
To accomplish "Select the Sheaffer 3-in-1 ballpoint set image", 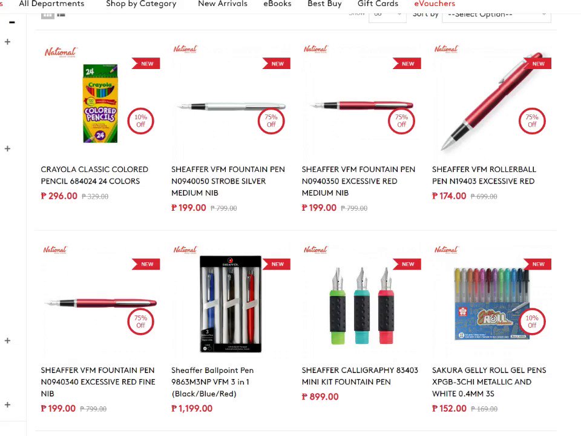I will coord(231,304).
